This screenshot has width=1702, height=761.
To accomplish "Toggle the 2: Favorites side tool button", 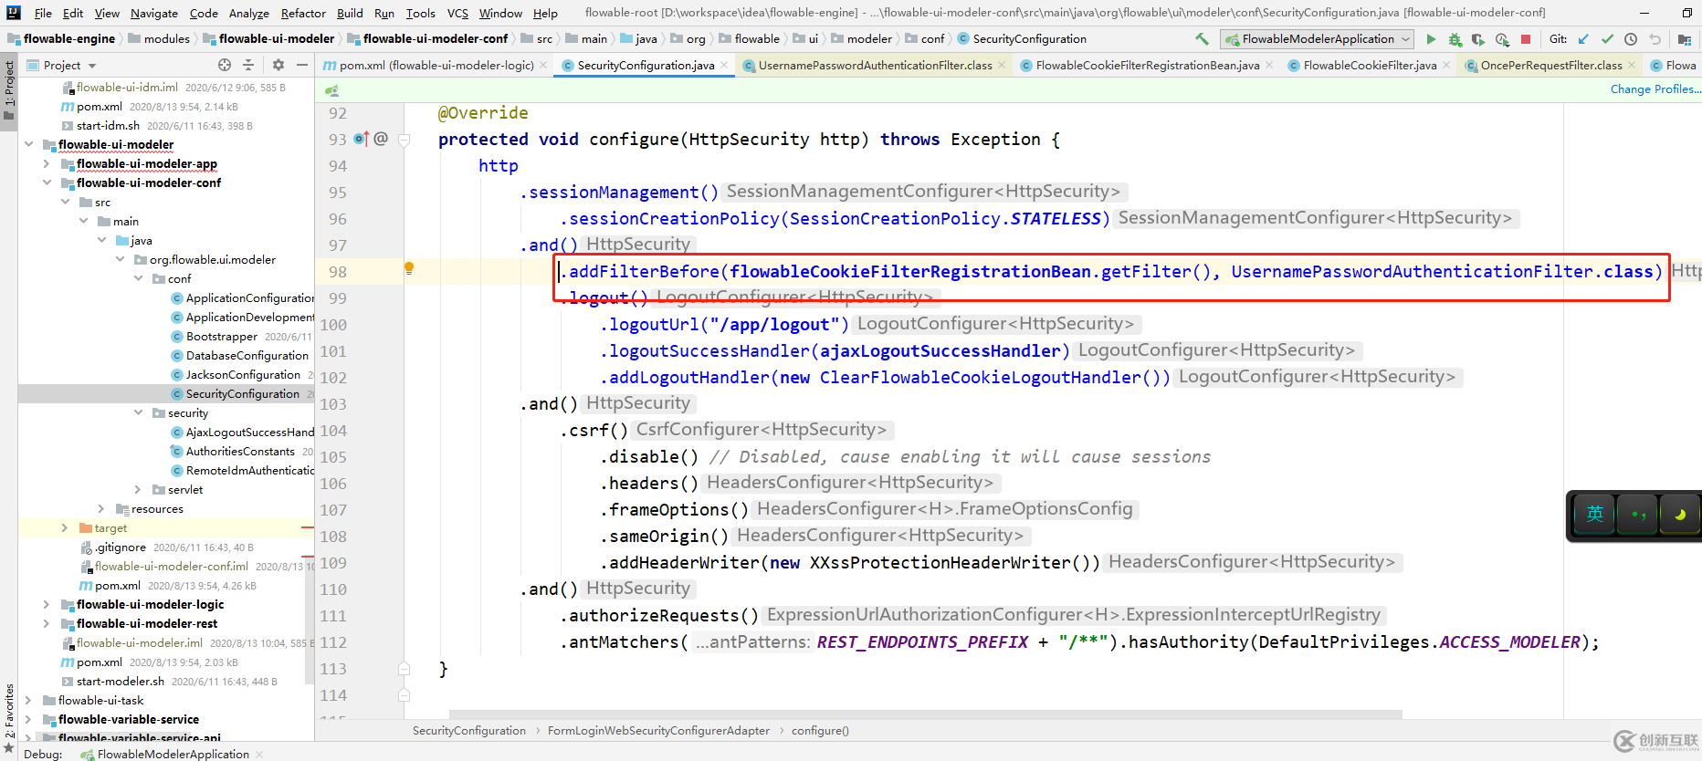I will pyautogui.click(x=9, y=720).
